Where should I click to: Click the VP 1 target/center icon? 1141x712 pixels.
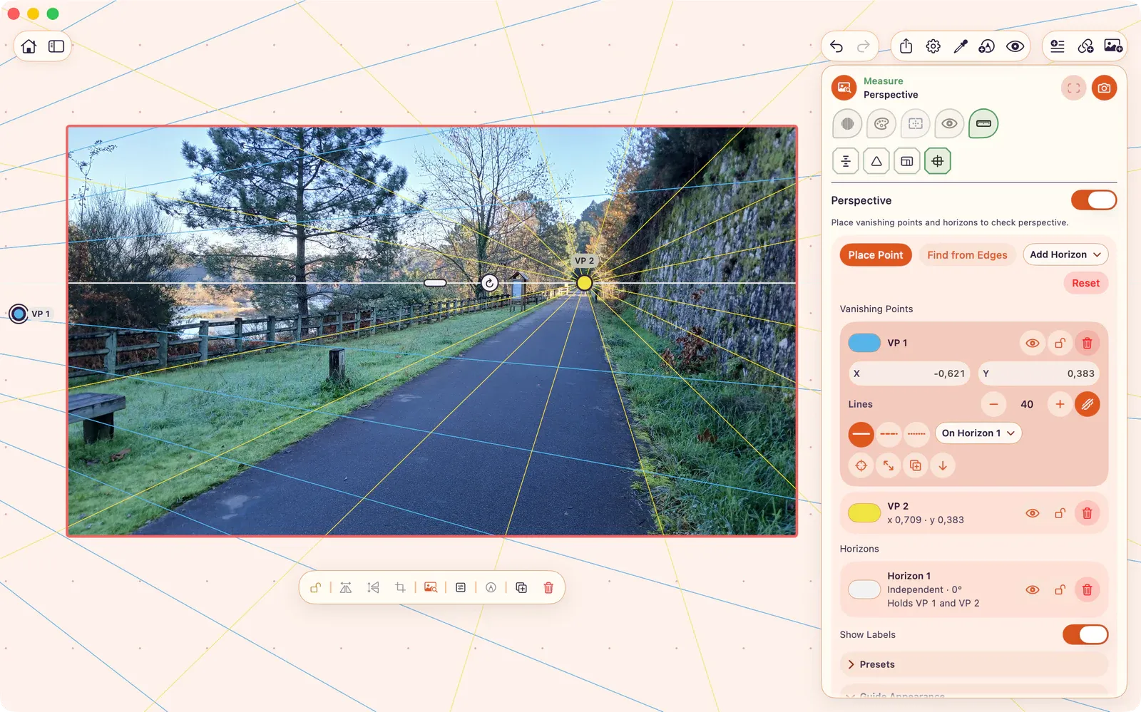(861, 465)
